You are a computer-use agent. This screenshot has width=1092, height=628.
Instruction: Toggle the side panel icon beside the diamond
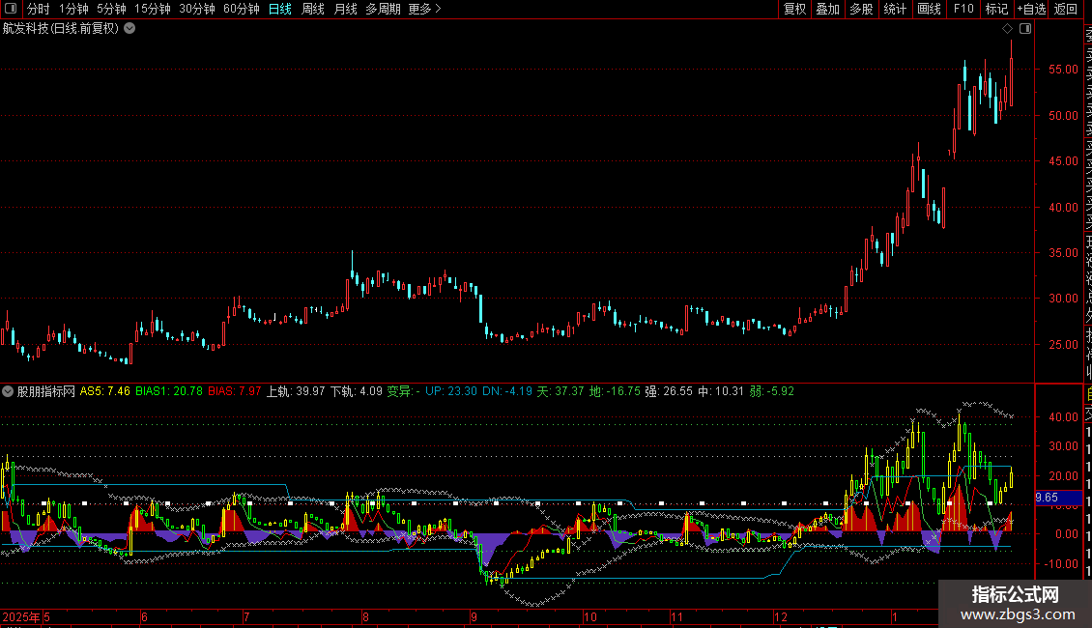point(1025,29)
